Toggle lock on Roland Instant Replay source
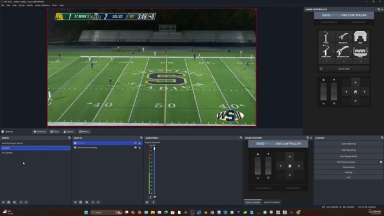This screenshot has width=384, height=216. (x=140, y=148)
